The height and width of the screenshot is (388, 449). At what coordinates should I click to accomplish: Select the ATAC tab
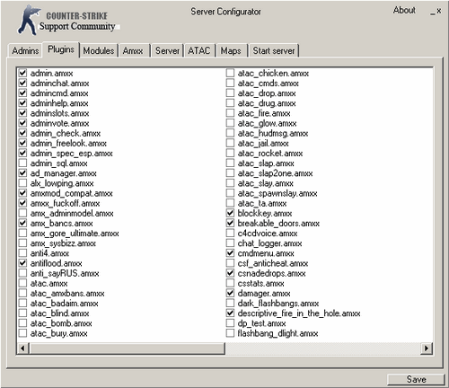199,50
